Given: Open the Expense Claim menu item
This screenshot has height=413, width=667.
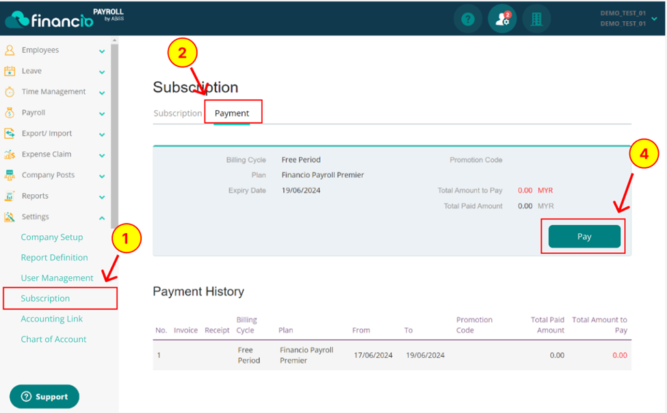Looking at the screenshot, I should click(x=47, y=154).
